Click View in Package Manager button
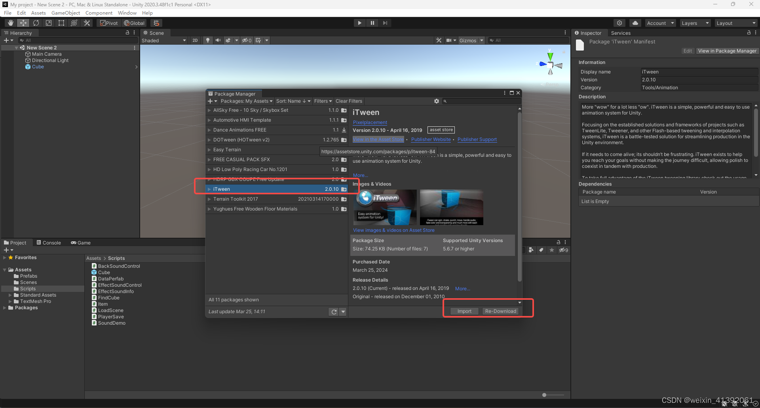Image resolution: width=760 pixels, height=408 pixels. point(727,51)
